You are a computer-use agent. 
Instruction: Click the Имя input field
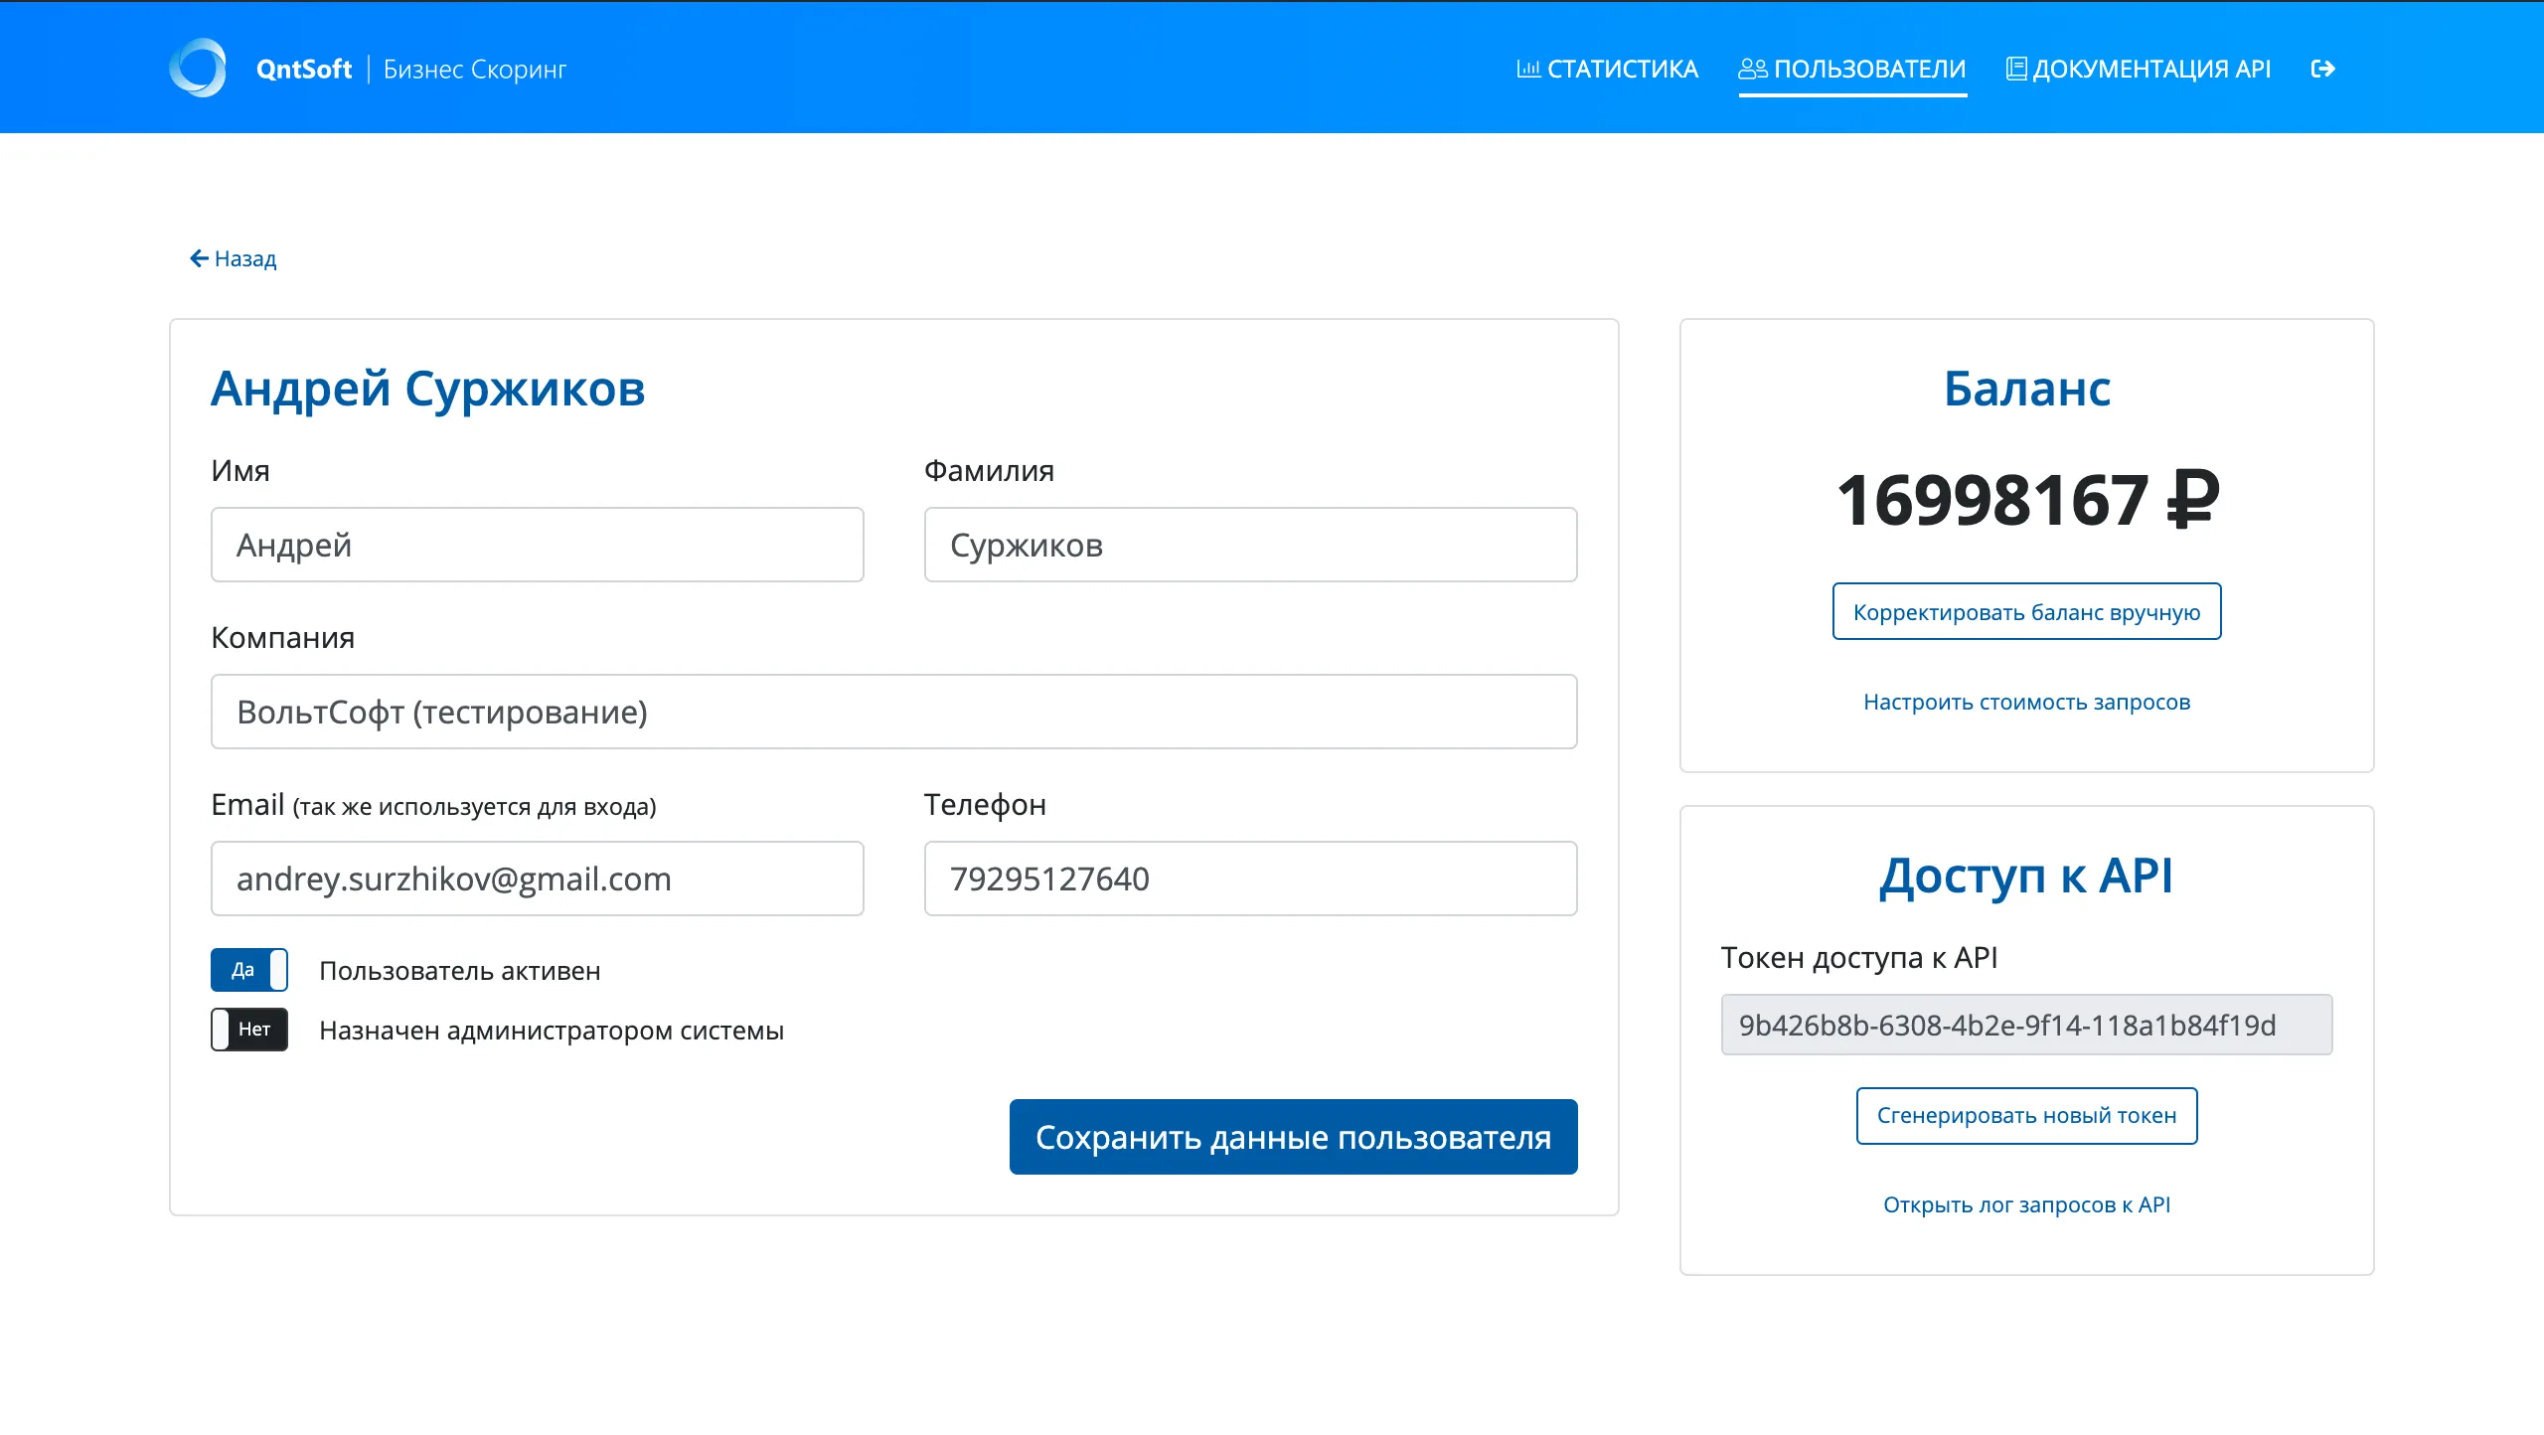point(537,544)
